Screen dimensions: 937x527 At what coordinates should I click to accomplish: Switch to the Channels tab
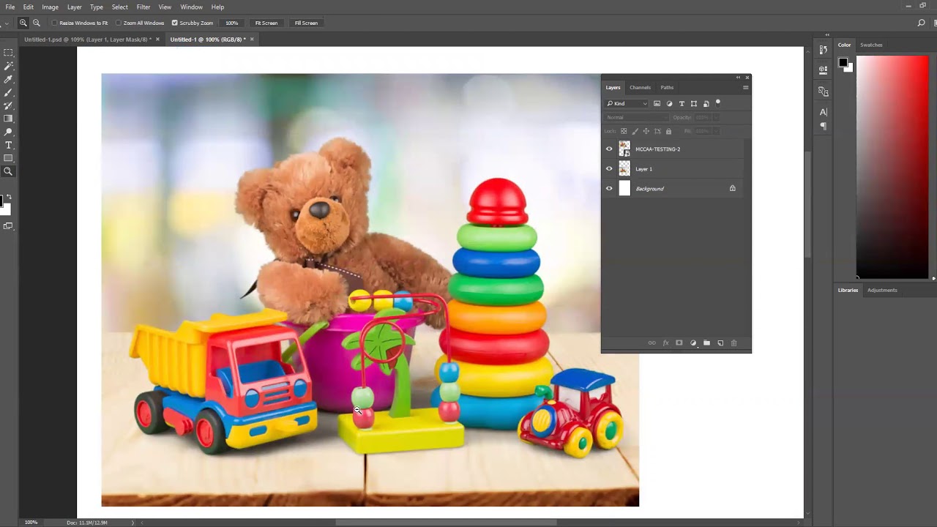coord(640,88)
